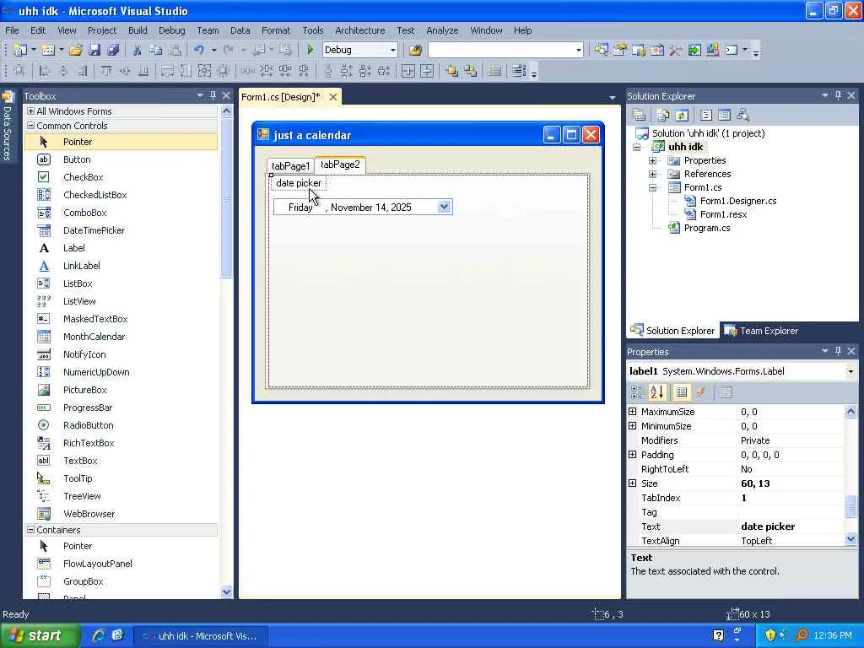
Task: Click Show All Files in Solution Explorer
Action: coord(663,115)
